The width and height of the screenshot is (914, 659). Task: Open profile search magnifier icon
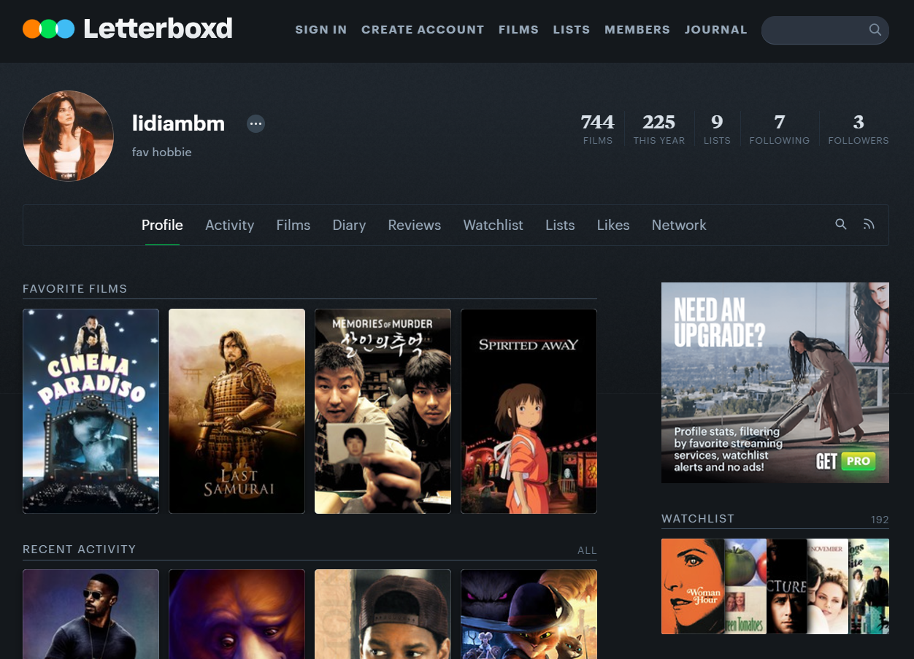tap(841, 225)
